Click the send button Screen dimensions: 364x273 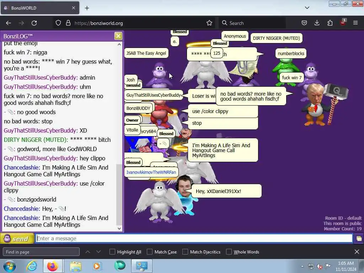click(17, 239)
